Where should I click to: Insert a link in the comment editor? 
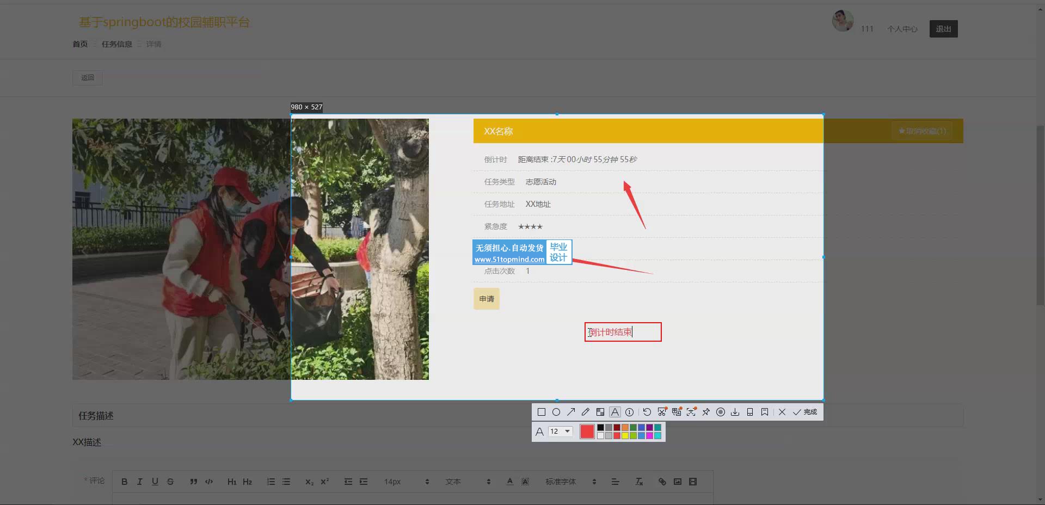[x=662, y=482]
